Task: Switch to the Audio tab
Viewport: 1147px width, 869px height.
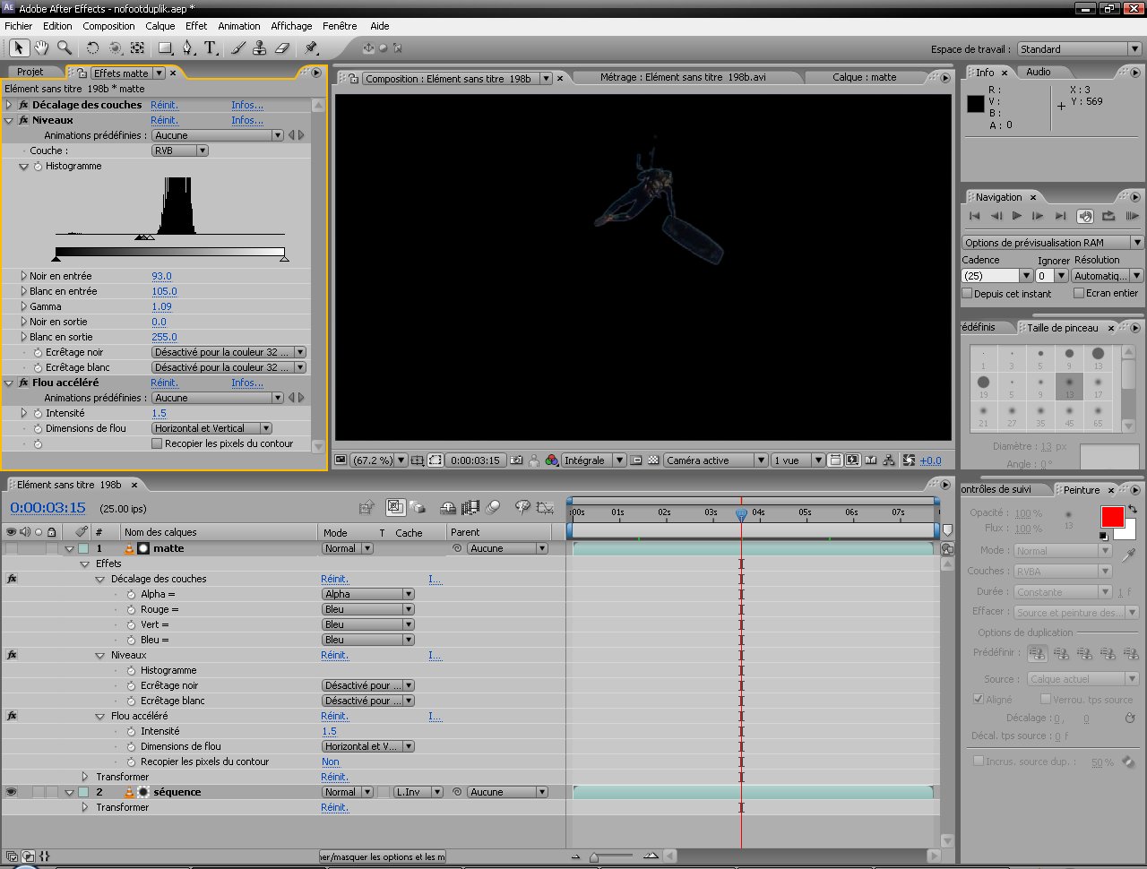Action: tap(1039, 72)
